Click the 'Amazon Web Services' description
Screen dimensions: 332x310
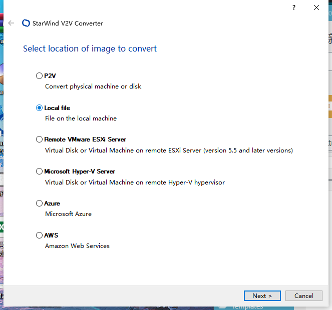click(x=77, y=246)
